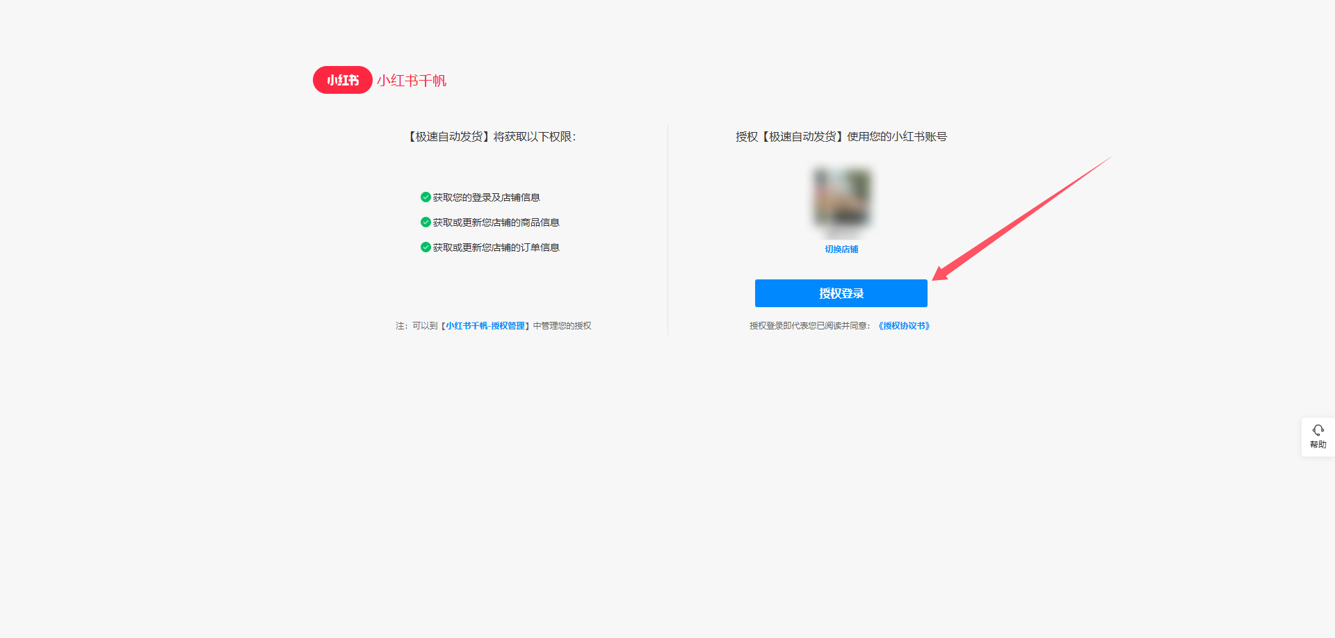
Task: Click the text 获取或更新您店铺的商品信息
Action: [496, 222]
